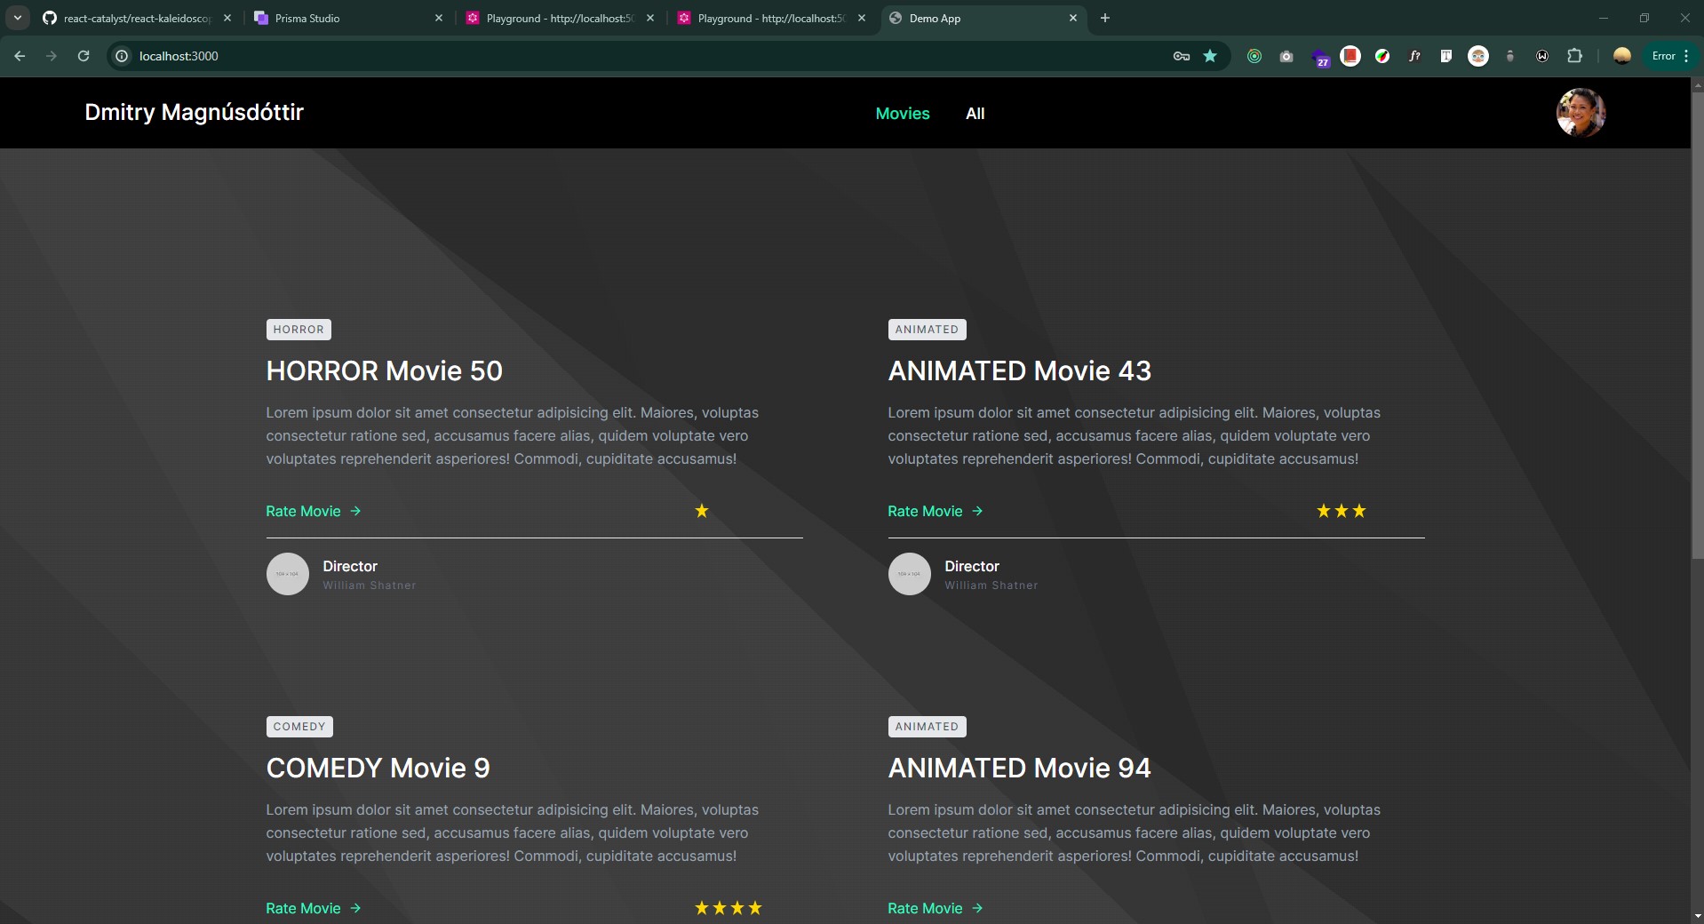Click the scrollbar down arrow
Screen dimensions: 1704x924
[1697, 916]
